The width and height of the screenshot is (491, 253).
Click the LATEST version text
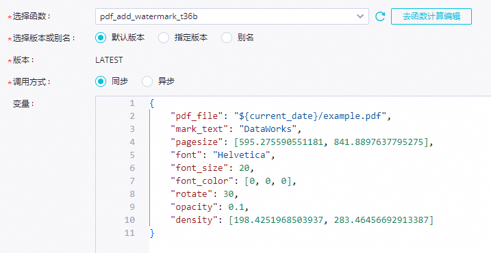point(109,59)
